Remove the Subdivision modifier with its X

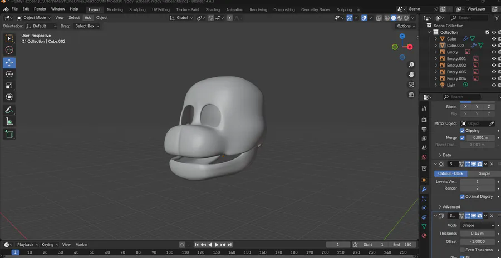tap(492, 164)
